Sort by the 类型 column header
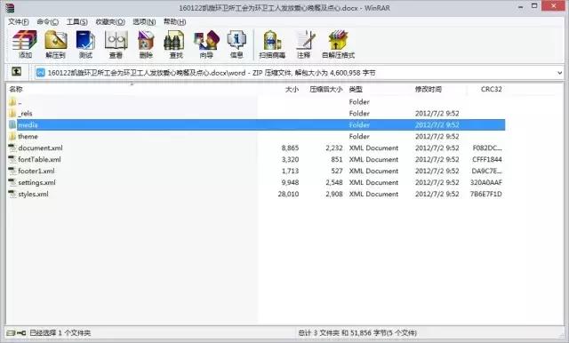 [356, 89]
